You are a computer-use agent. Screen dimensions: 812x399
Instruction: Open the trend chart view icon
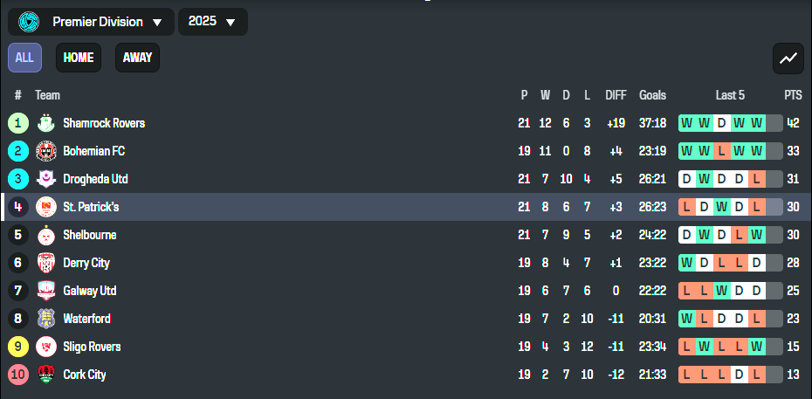(788, 58)
